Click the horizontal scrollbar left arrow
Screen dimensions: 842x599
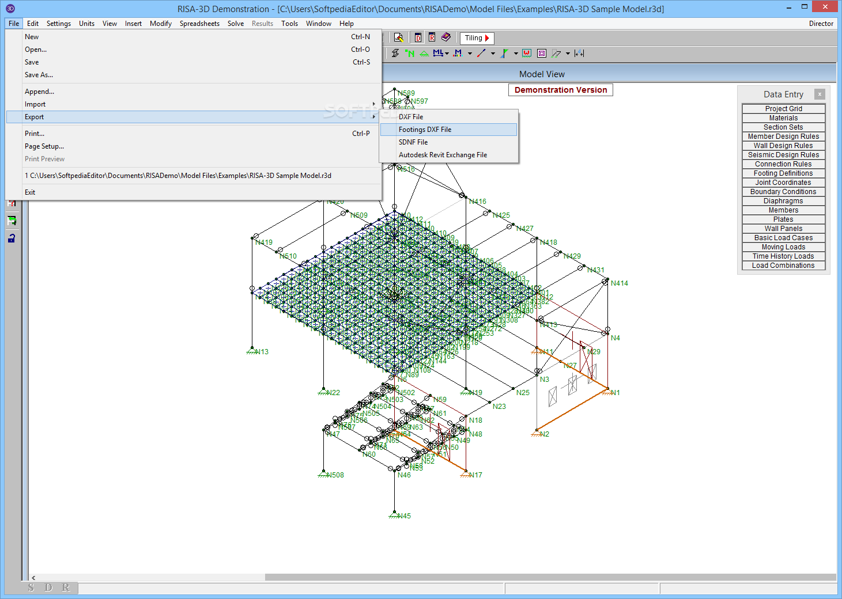click(x=33, y=577)
